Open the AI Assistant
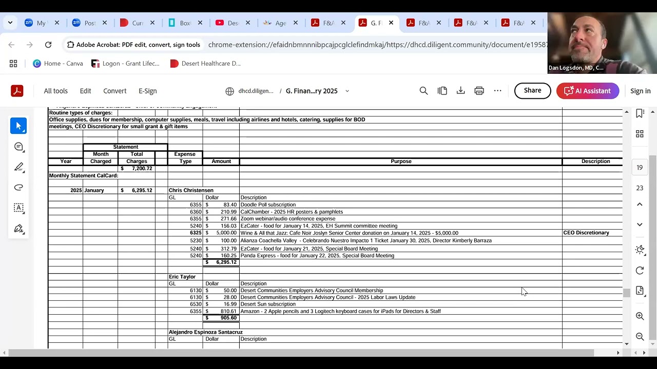 (588, 91)
